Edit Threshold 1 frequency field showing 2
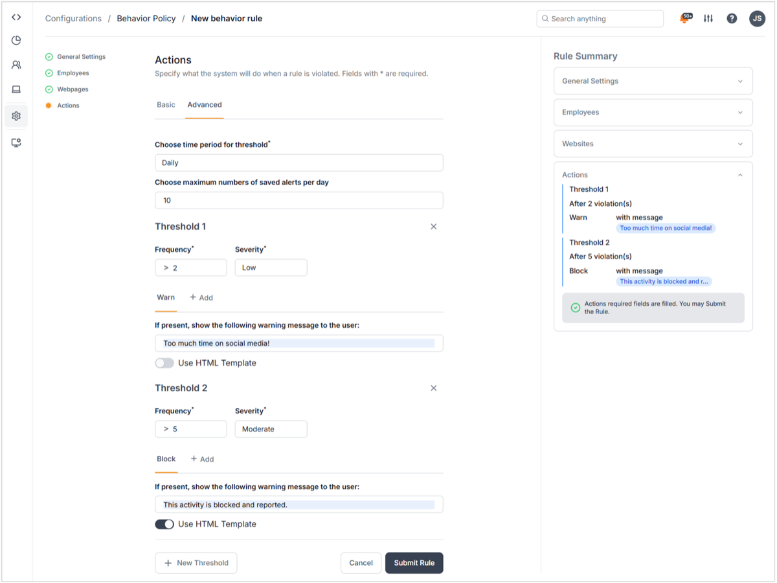The height and width of the screenshot is (583, 777). (x=191, y=268)
